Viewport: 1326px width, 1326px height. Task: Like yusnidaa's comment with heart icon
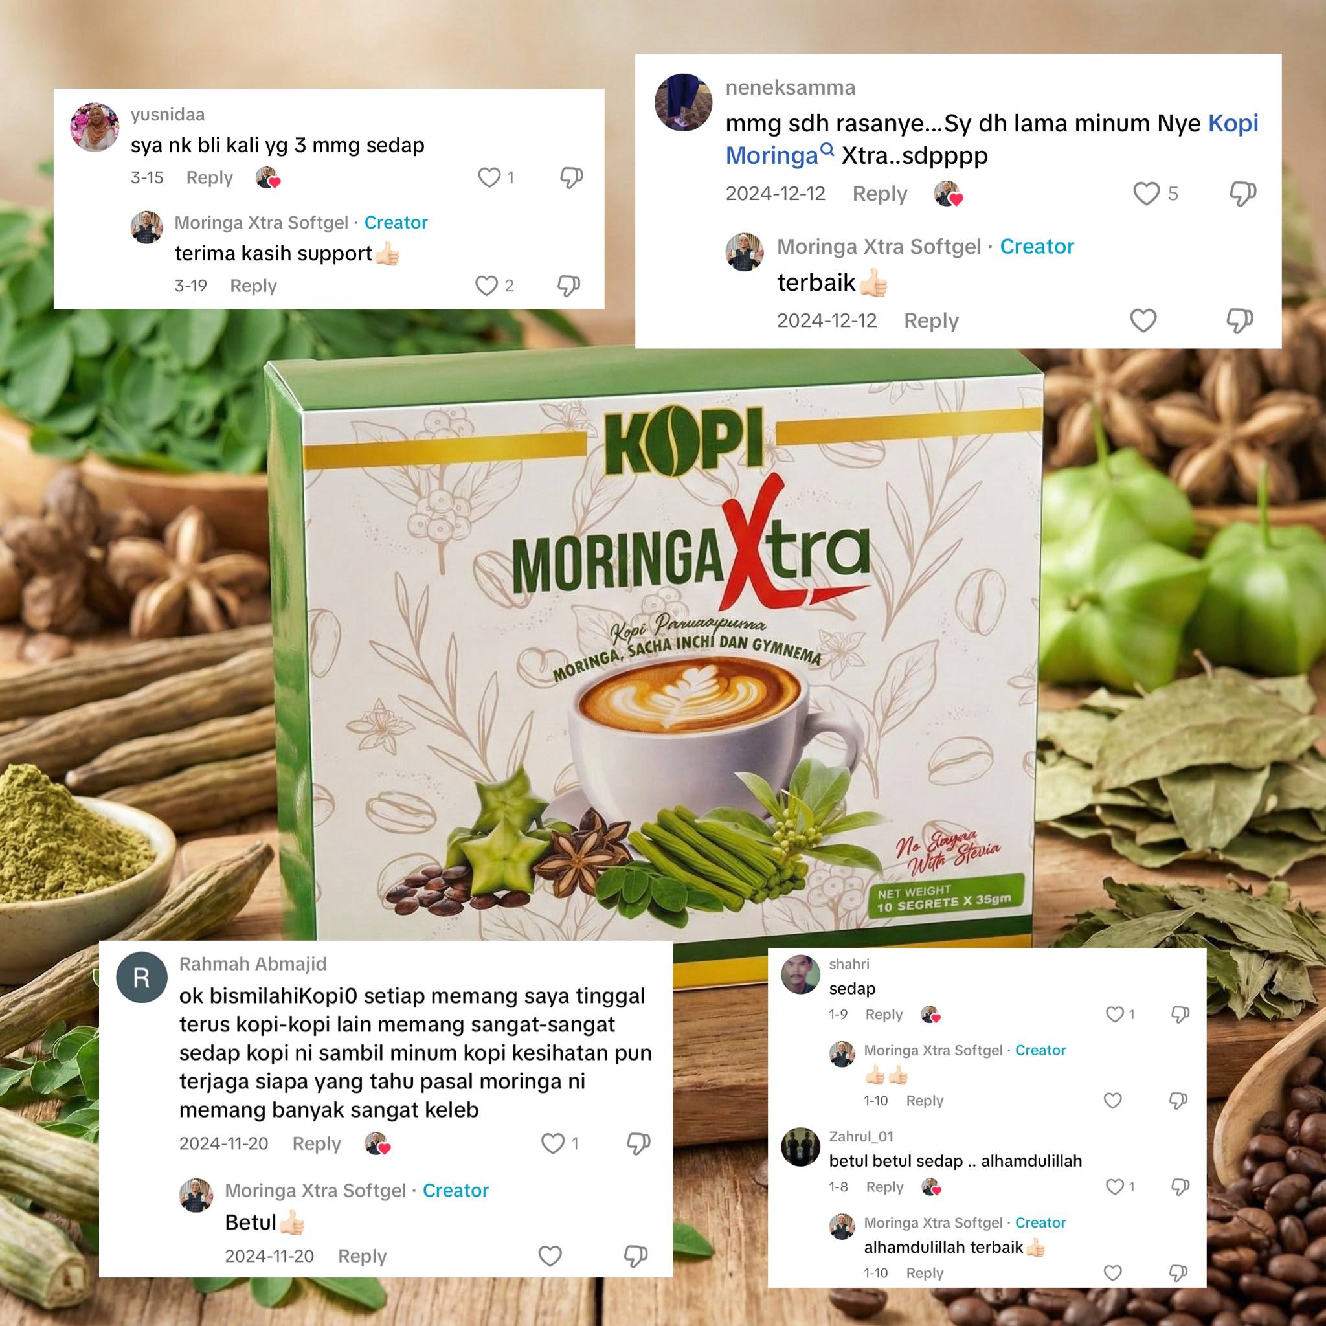(x=489, y=178)
